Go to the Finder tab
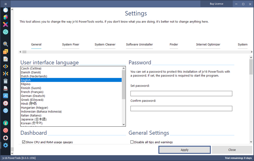The height and width of the screenshot is (161, 254). coord(174,44)
